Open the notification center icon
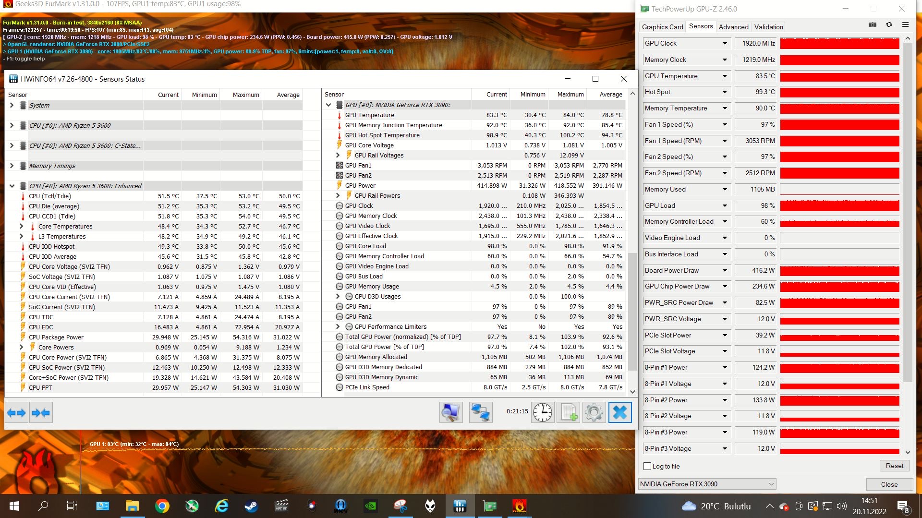 click(x=903, y=506)
